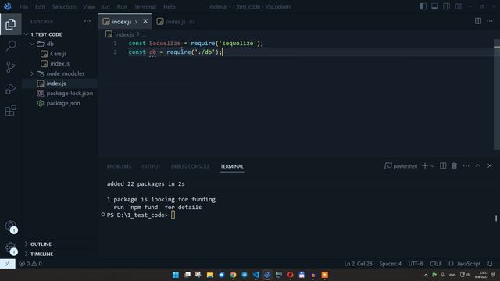Maximize the panel size chevron

point(478,166)
